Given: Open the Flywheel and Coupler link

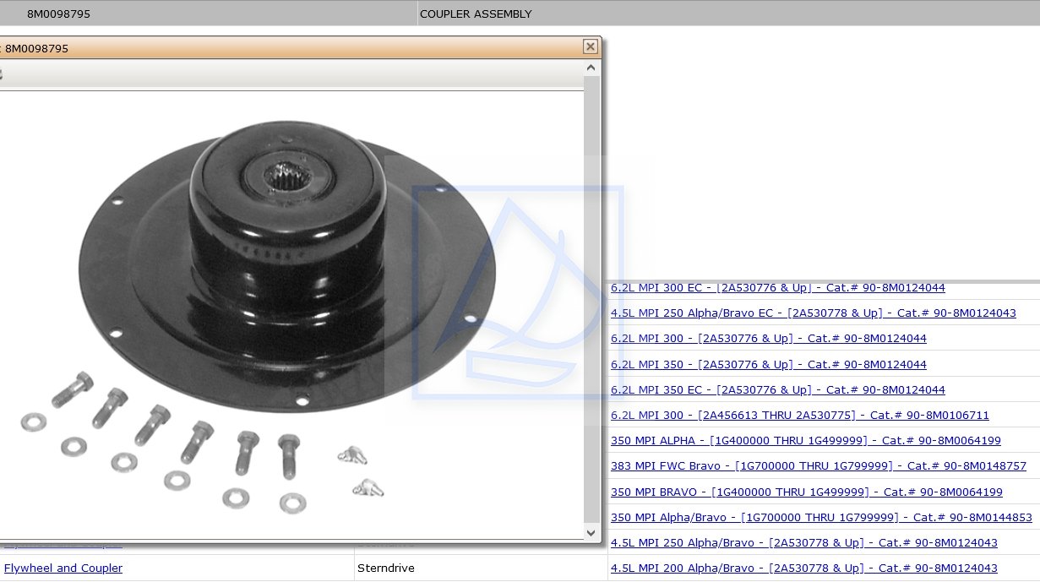Looking at the screenshot, I should pos(63,568).
